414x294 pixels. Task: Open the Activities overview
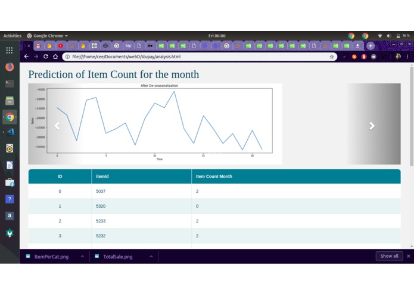click(x=12, y=36)
